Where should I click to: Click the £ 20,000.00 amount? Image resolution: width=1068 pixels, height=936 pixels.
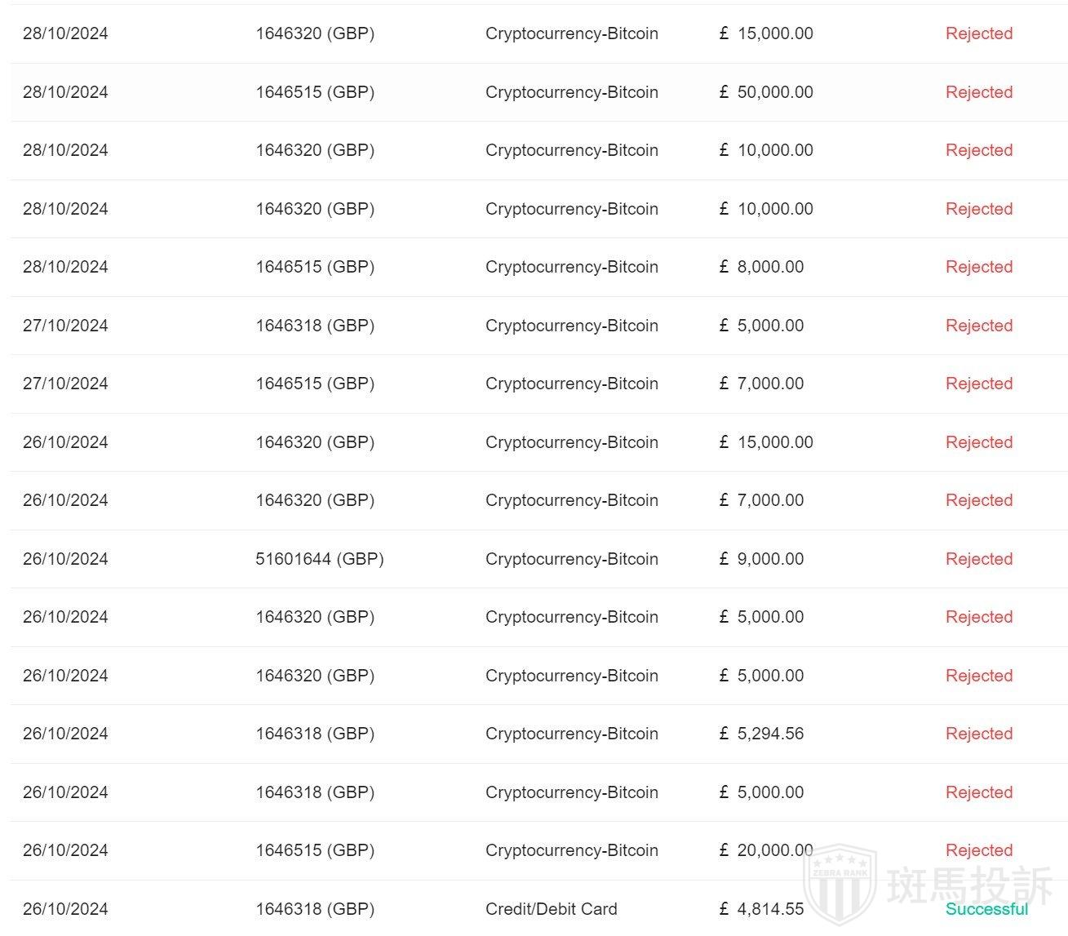point(766,850)
